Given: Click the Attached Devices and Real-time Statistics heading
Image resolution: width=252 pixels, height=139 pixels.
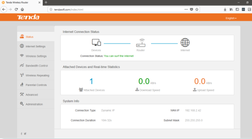Looking at the screenshot, I should [91, 67].
